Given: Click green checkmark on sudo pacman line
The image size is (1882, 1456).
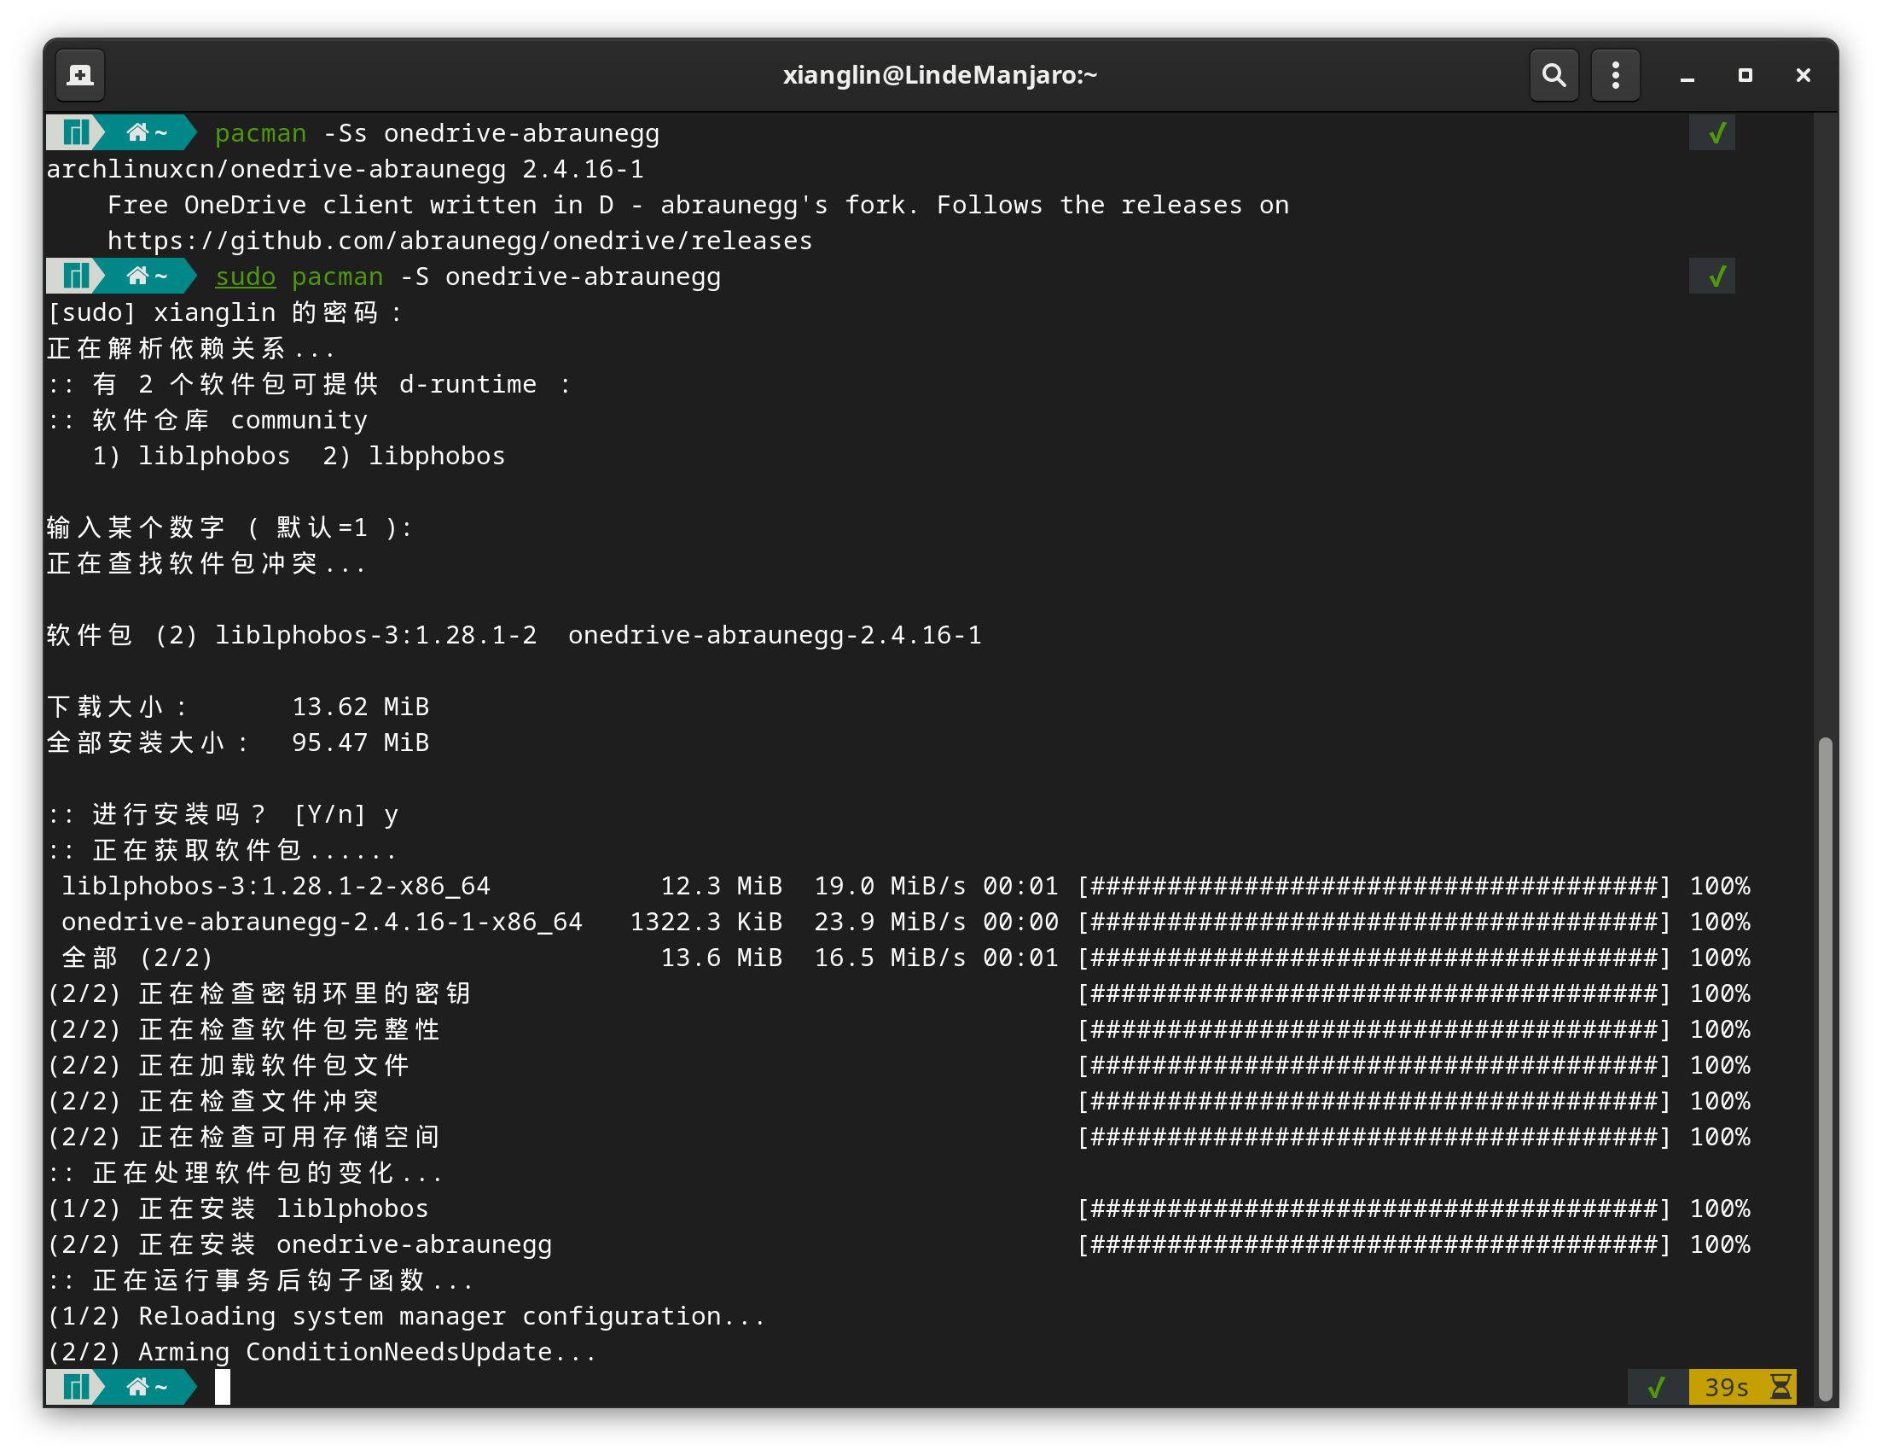Looking at the screenshot, I should pos(1716,276).
